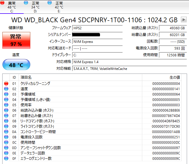Click the blue status icon above E: drive
This screenshot has width=189, height=164.
point(50,3)
